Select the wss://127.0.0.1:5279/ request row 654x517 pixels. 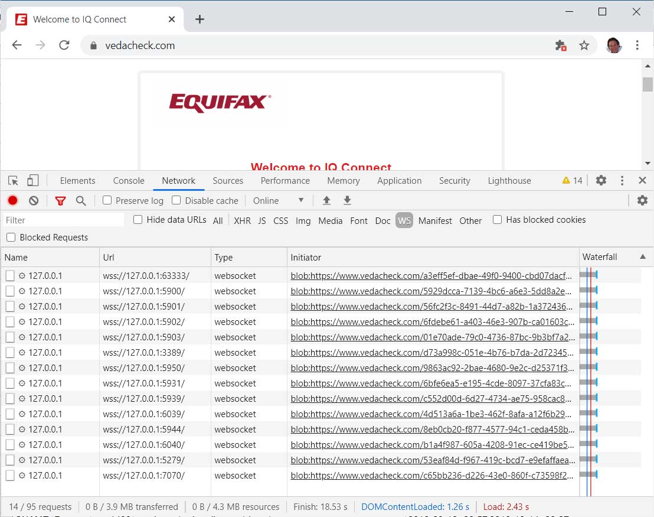[x=321, y=460]
